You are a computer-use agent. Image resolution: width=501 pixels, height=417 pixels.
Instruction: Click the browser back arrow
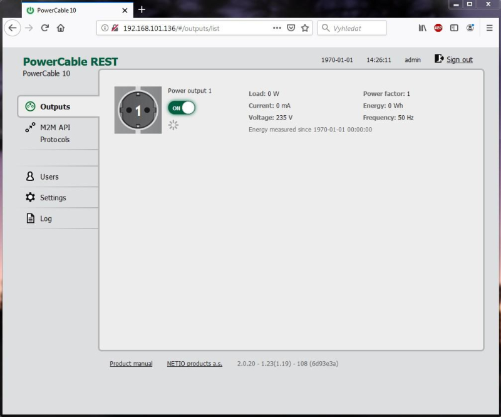click(13, 28)
